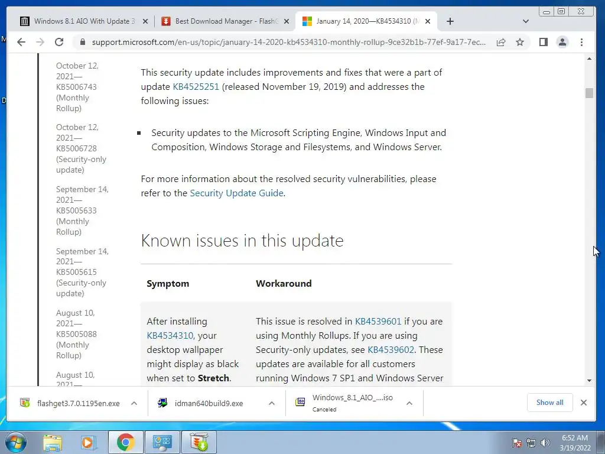The width and height of the screenshot is (605, 454).
Task: Open the Security Update Guide link
Action: pos(236,193)
